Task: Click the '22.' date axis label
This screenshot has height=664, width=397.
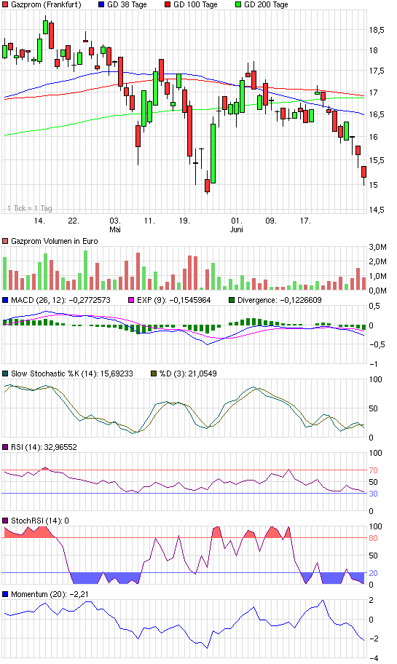Action: [74, 221]
